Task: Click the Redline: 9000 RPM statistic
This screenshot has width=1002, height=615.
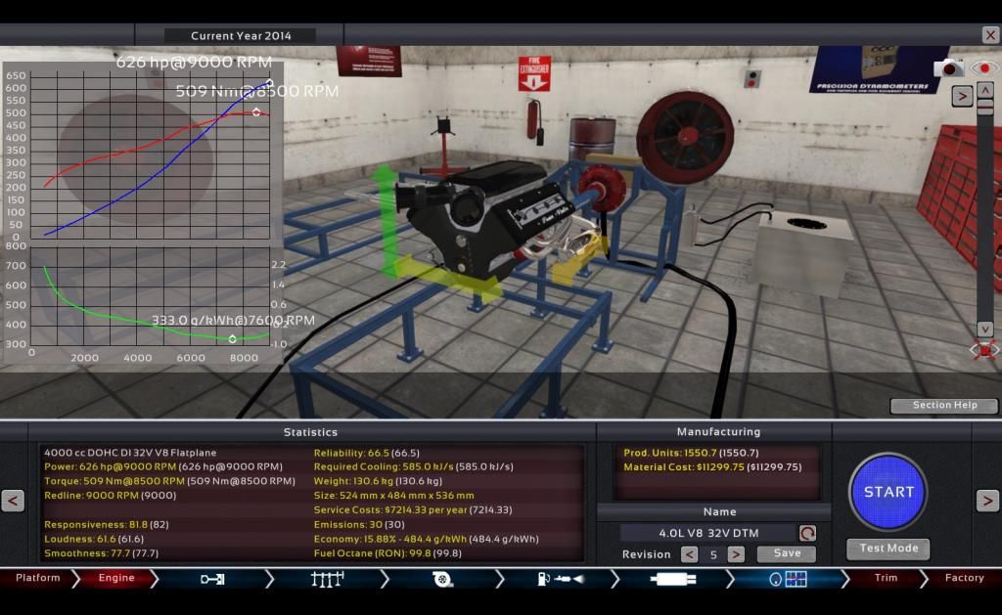Action: (110, 496)
